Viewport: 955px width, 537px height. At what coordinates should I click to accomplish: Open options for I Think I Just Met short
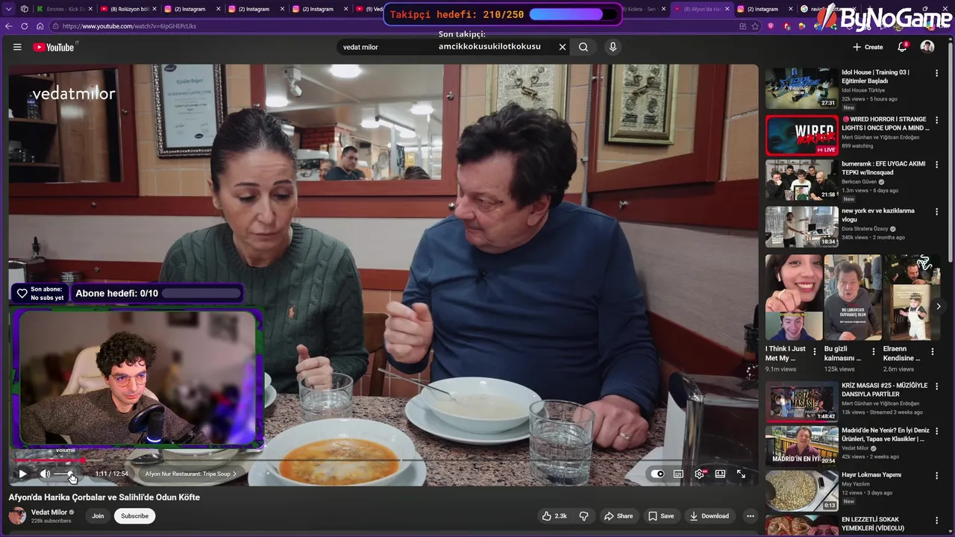[815, 352]
